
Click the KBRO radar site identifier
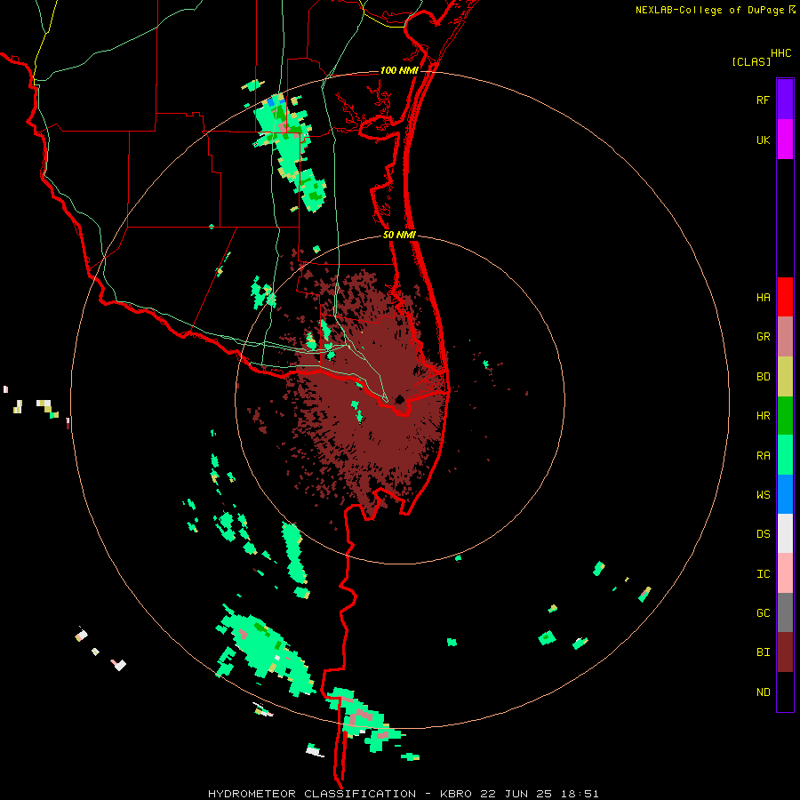point(456,794)
